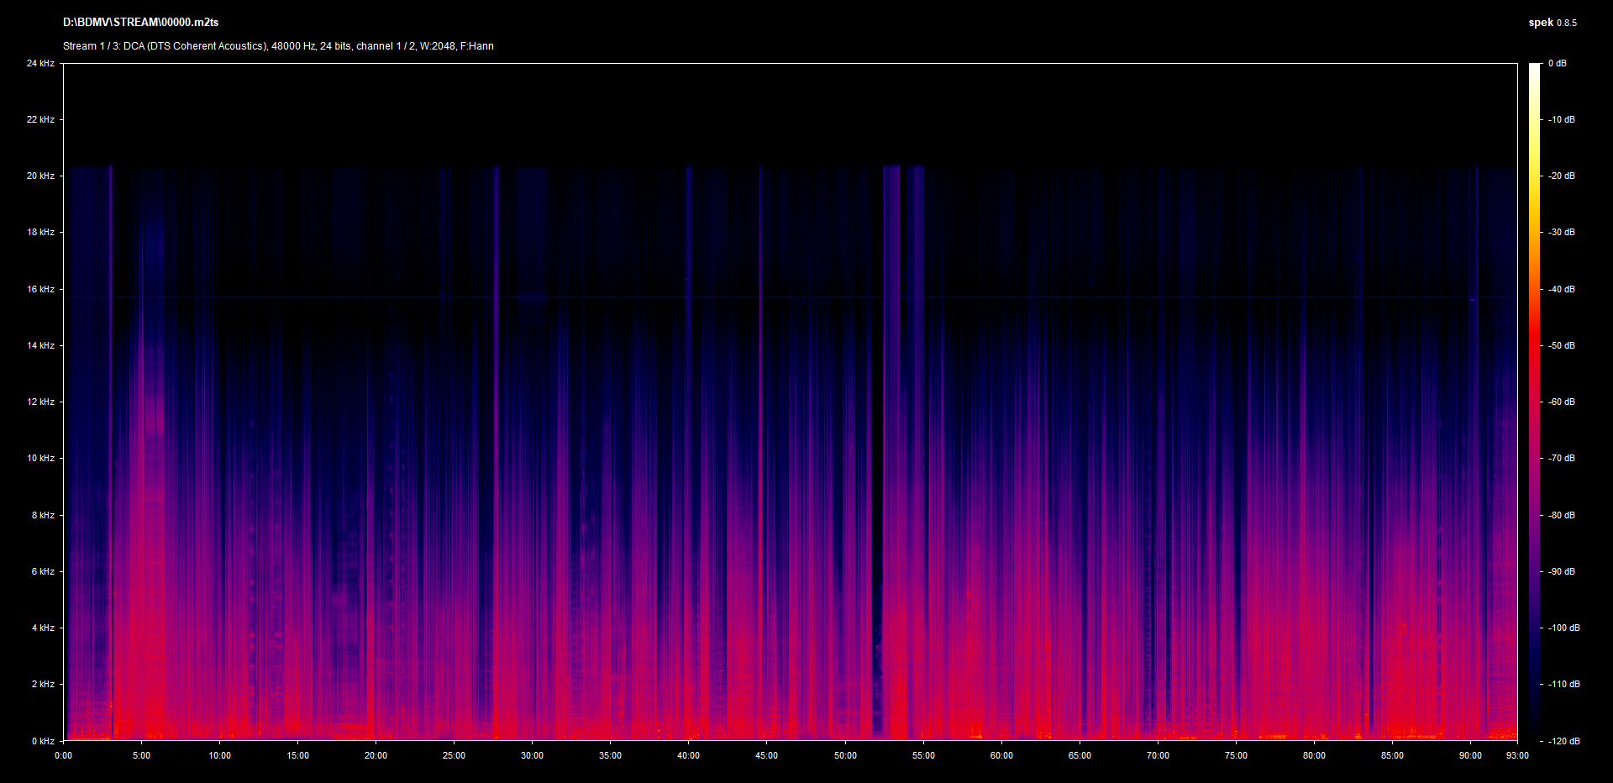Viewport: 1613px width, 783px height.
Task: Select the 10 kHz frequency axis label
Action: coord(40,458)
